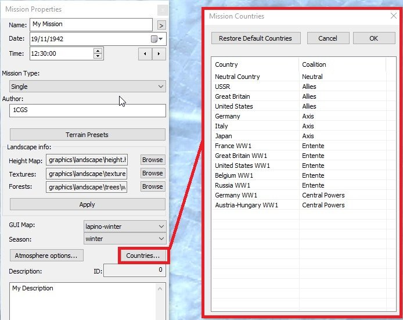The width and height of the screenshot is (403, 320).
Task: Increase time with the spinner up arrow
Action: click(x=98, y=51)
